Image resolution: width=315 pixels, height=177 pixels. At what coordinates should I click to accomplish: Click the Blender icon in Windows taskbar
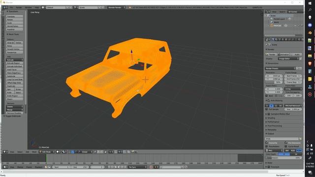[x=310, y=33]
